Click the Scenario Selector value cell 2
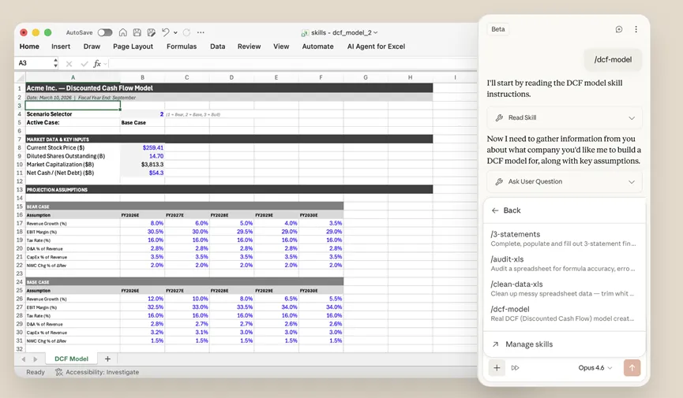 point(142,114)
